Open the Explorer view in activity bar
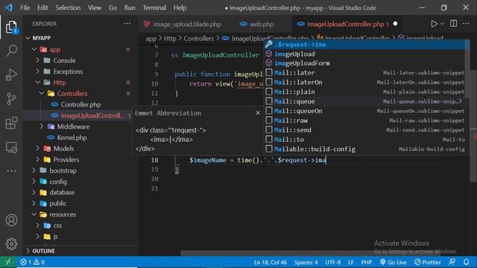477x268 pixels. coord(12,28)
